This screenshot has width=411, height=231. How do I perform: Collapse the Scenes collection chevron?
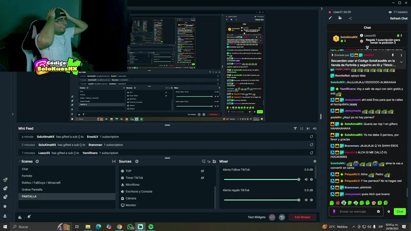point(19,161)
